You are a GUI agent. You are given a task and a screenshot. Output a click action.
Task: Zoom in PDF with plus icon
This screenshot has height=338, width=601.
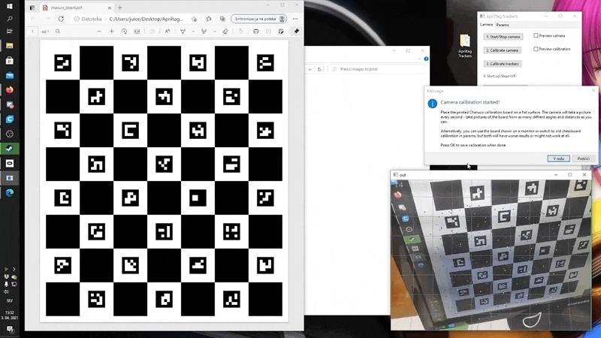tap(111, 32)
